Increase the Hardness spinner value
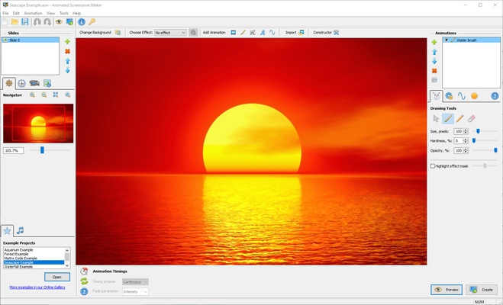This screenshot has width=503, height=305. pos(466,140)
